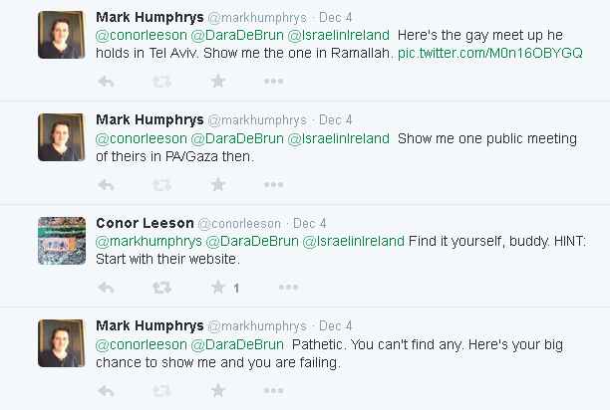Viewport: 610px width, 410px height.
Task: Toggle favorite star on Conor Leeson's tweet
Action: (x=218, y=288)
